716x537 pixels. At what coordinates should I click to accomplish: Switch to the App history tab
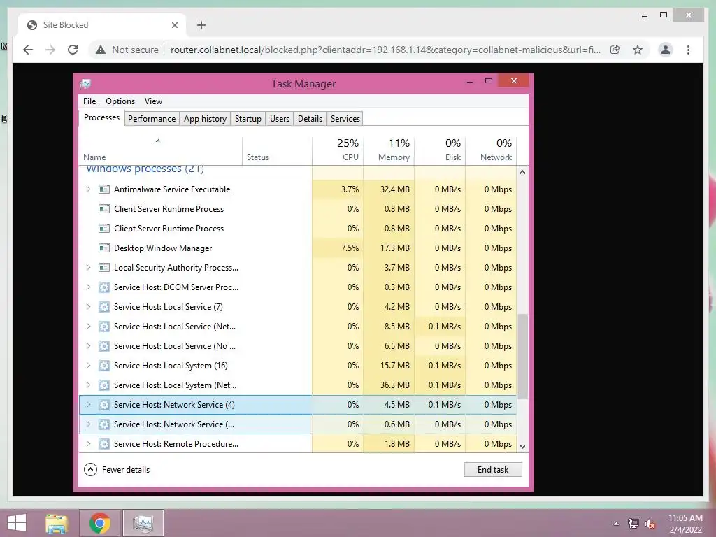coord(205,119)
